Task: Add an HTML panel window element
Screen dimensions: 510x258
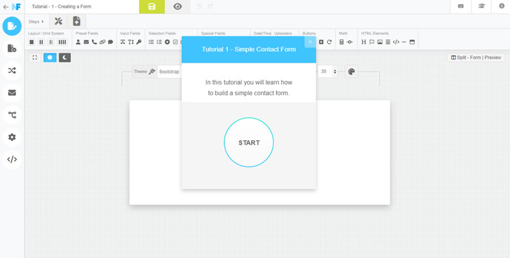Action: (412, 42)
